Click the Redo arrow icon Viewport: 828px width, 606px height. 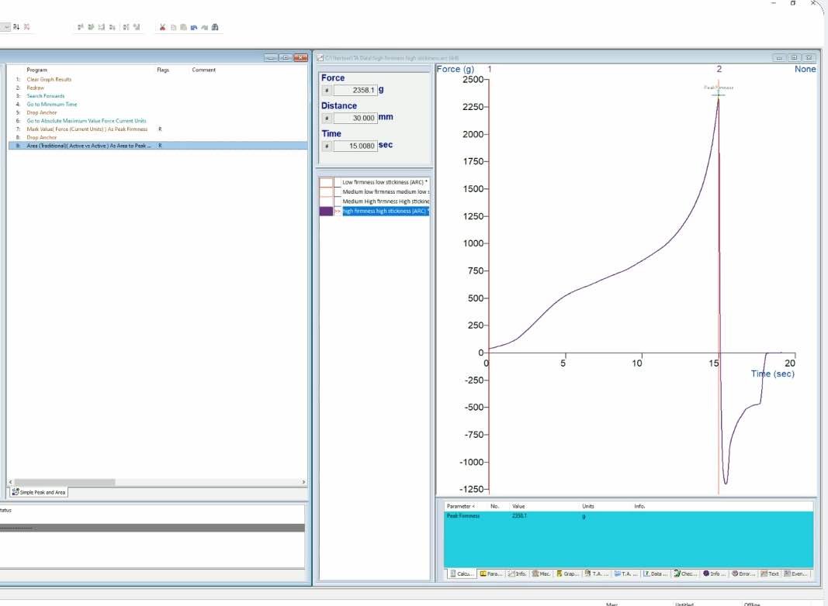(203, 27)
